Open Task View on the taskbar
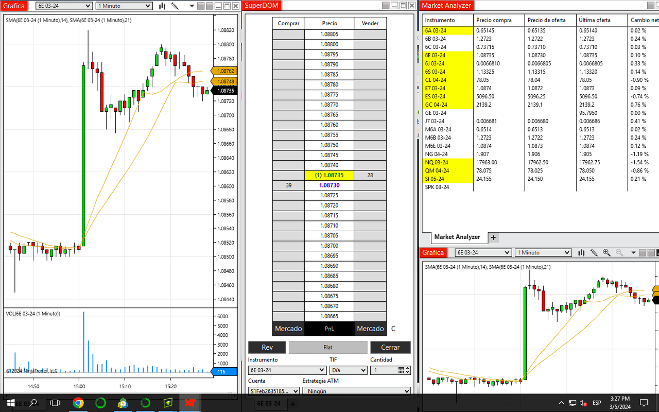 pyautogui.click(x=55, y=402)
